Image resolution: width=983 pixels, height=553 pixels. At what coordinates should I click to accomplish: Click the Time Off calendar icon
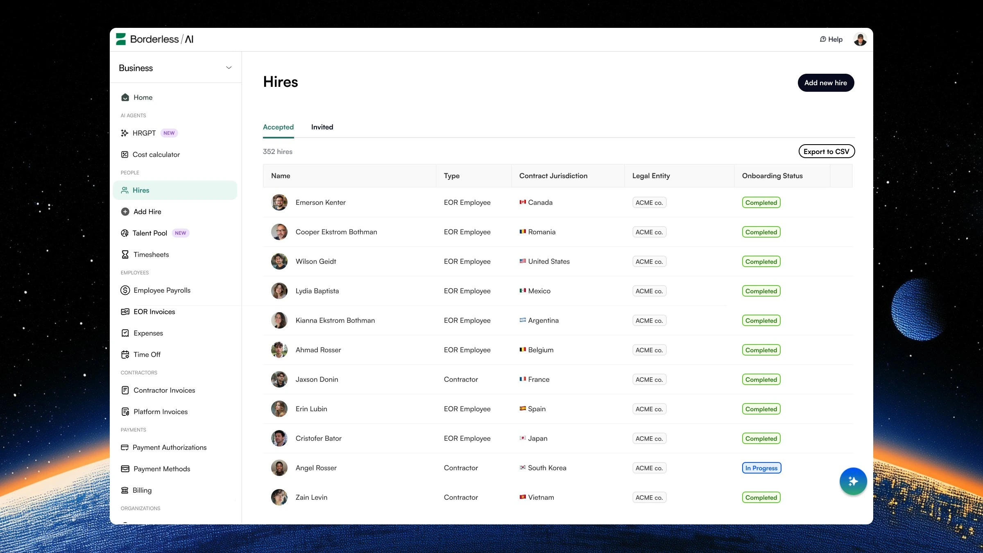click(125, 354)
